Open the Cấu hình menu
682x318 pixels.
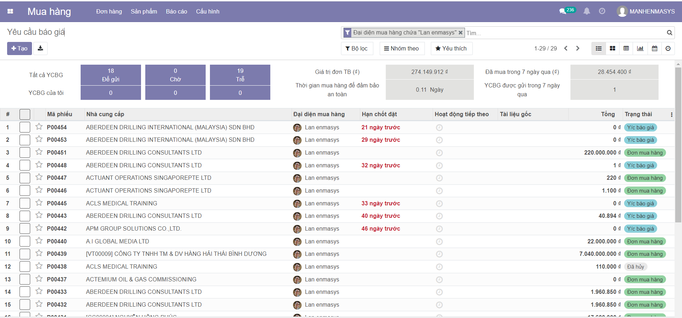(207, 11)
